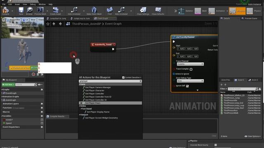Viewport: 264px width, 148px height.
Task: Open the Trace Channel Visibility dropdown
Action: [190, 64]
